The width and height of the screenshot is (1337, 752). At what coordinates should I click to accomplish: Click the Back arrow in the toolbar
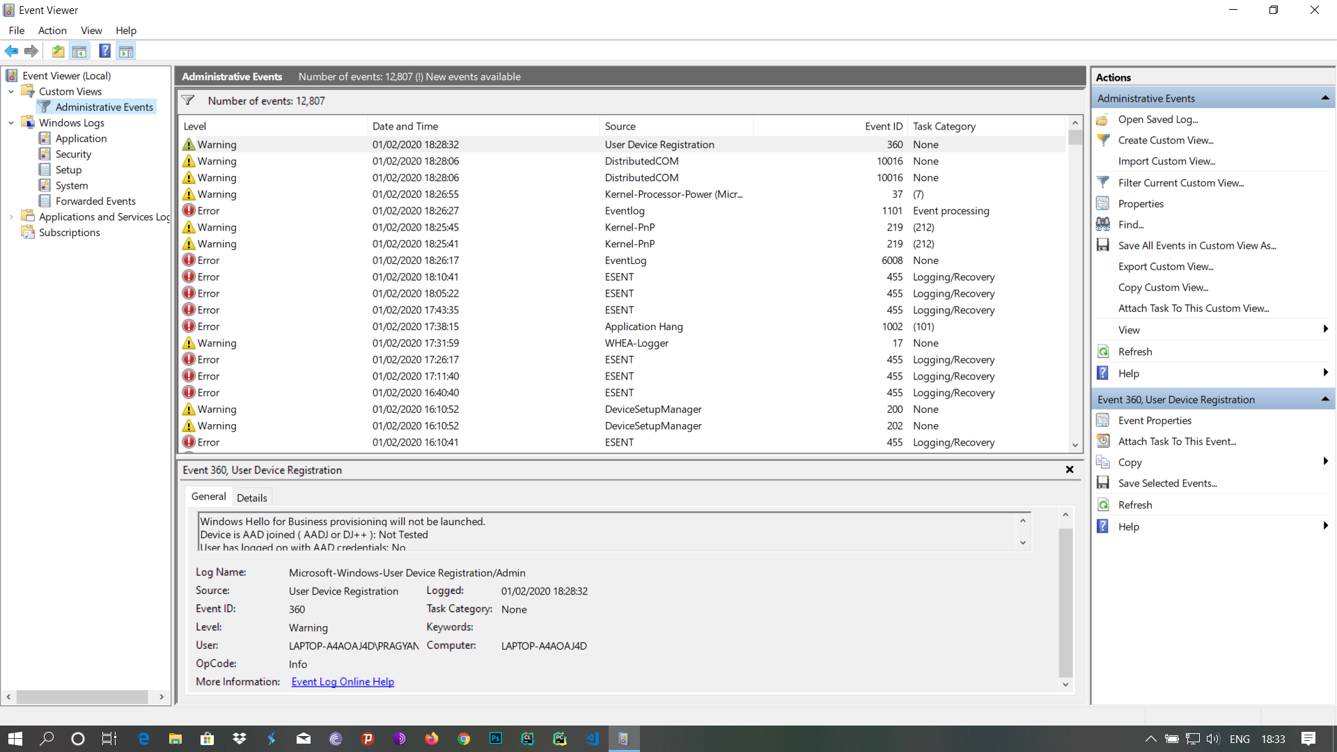click(x=11, y=51)
